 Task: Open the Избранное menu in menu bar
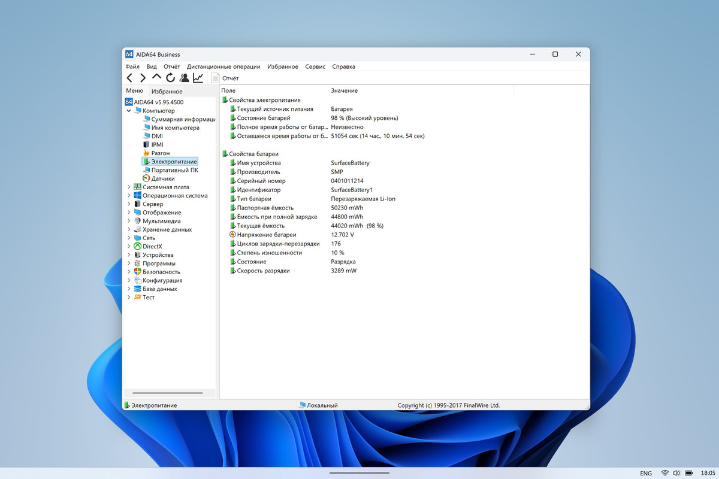pos(283,66)
